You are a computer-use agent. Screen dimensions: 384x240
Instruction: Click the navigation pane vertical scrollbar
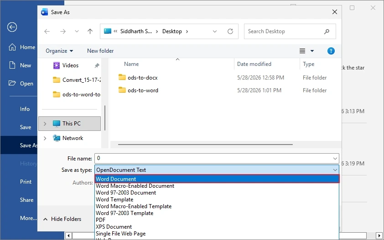pyautogui.click(x=105, y=118)
